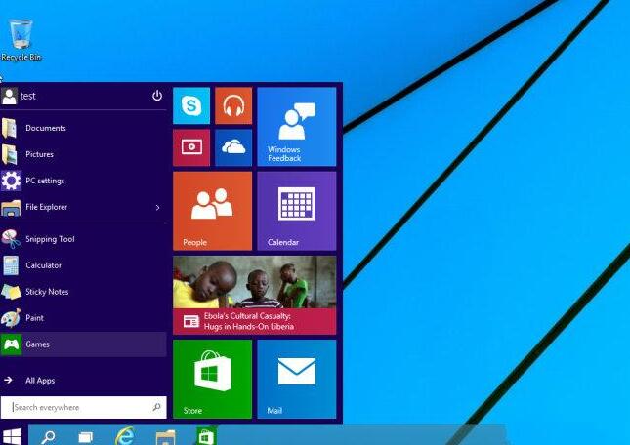Open Games from the Start menu
This screenshot has width=630, height=445.
[x=83, y=344]
